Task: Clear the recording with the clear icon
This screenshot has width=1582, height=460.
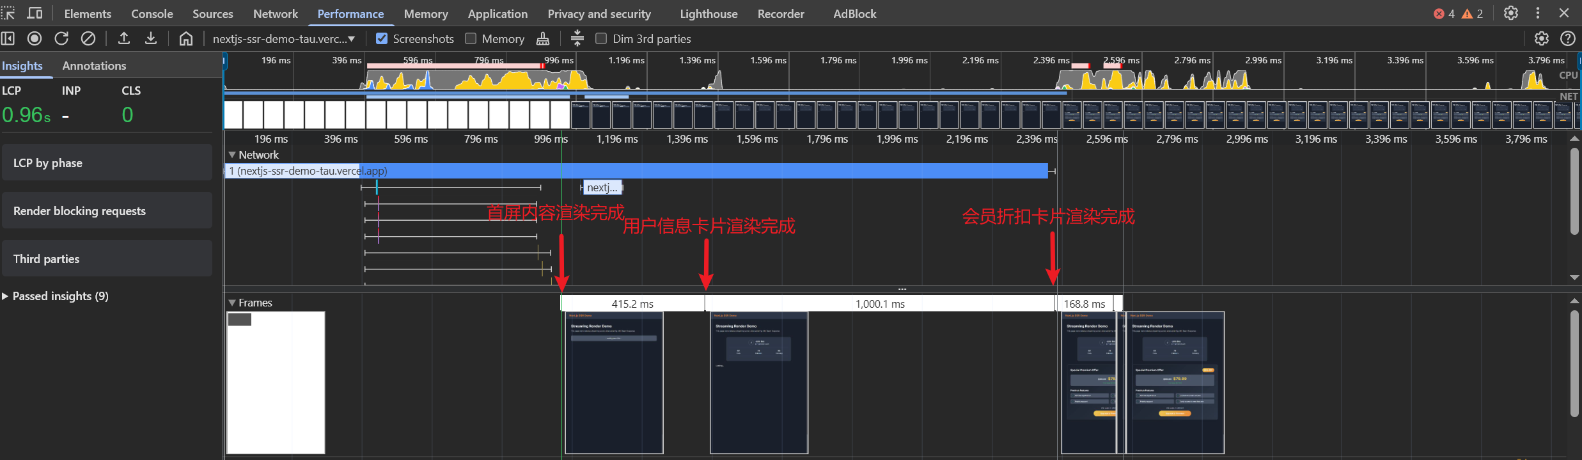Action: pyautogui.click(x=88, y=38)
